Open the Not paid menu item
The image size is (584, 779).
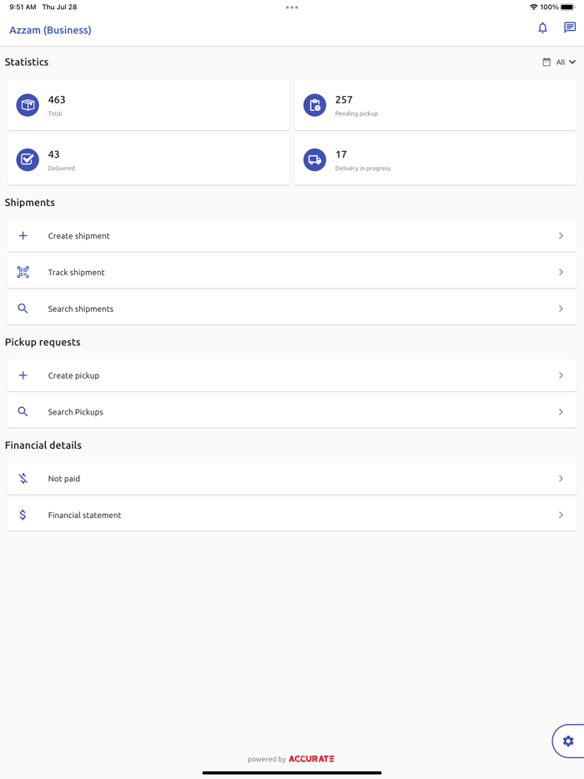click(x=64, y=479)
